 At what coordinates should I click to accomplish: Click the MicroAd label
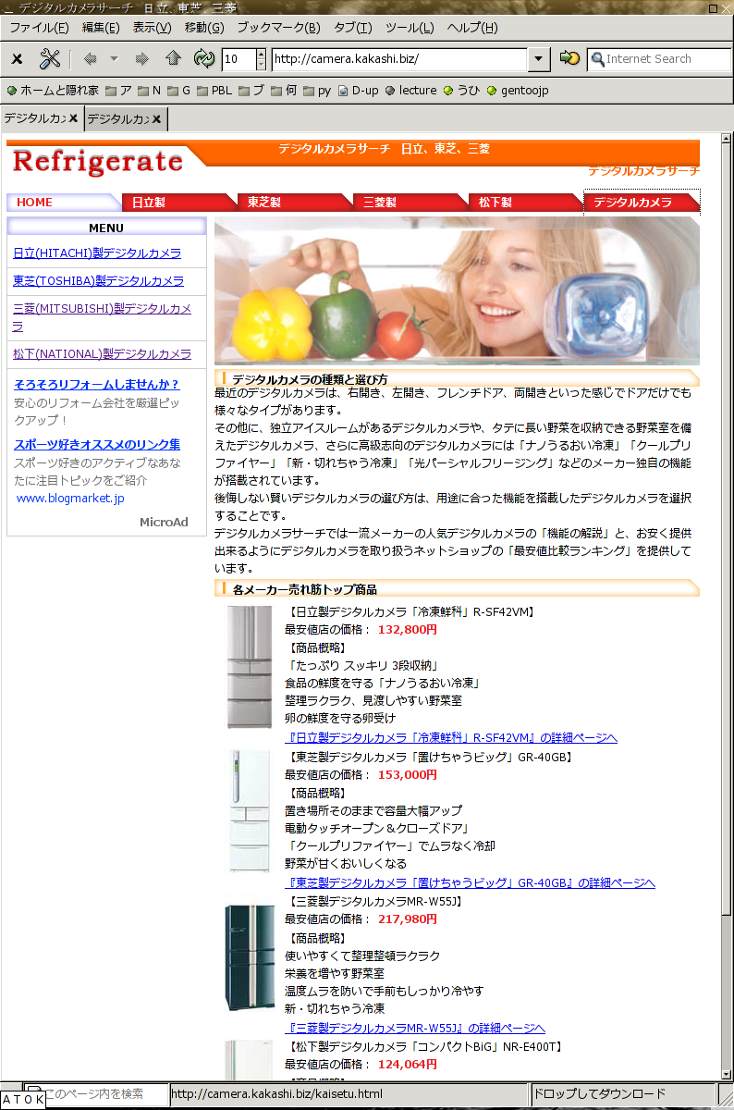(164, 523)
